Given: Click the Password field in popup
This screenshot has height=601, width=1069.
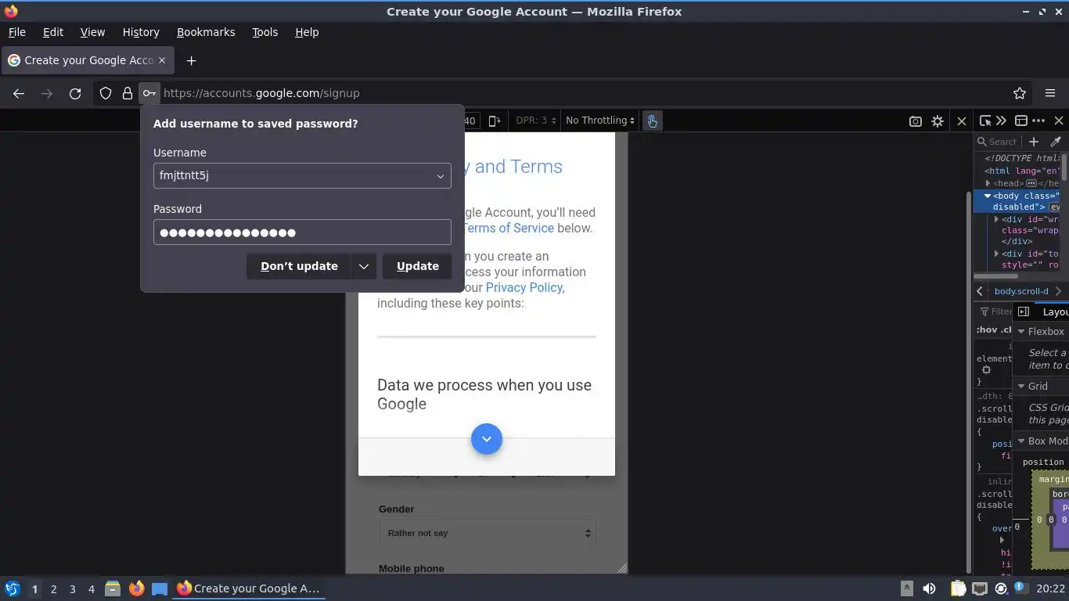Looking at the screenshot, I should coord(302,232).
